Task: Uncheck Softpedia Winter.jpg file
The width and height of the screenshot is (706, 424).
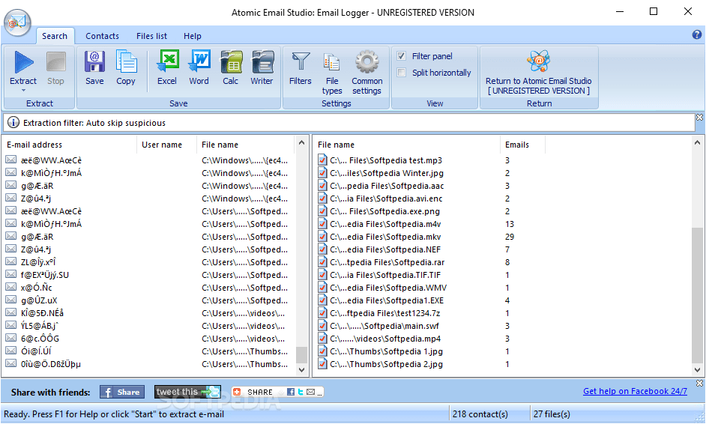Action: point(322,173)
